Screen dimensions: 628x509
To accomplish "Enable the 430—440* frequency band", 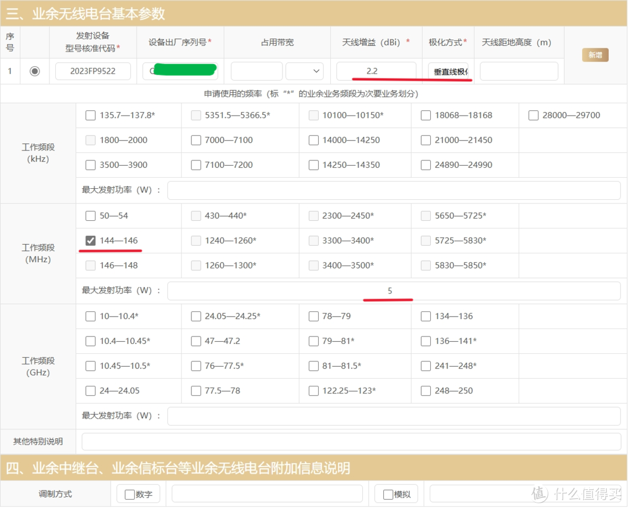I will 196,216.
